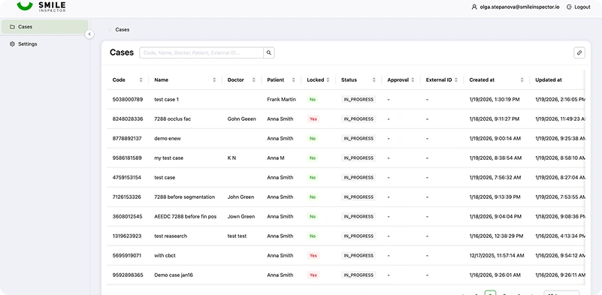Open the case named demo enew
Image resolution: width=602 pixels, height=295 pixels.
pos(168,138)
